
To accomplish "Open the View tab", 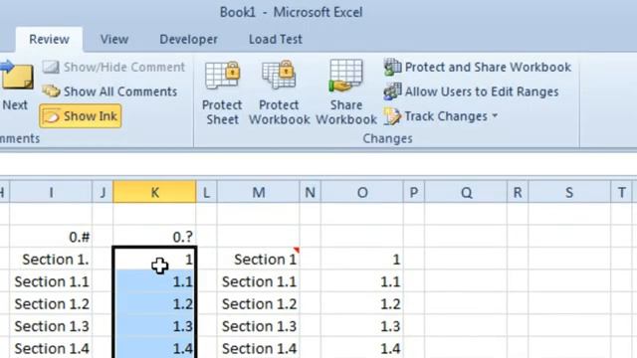I will coord(114,40).
